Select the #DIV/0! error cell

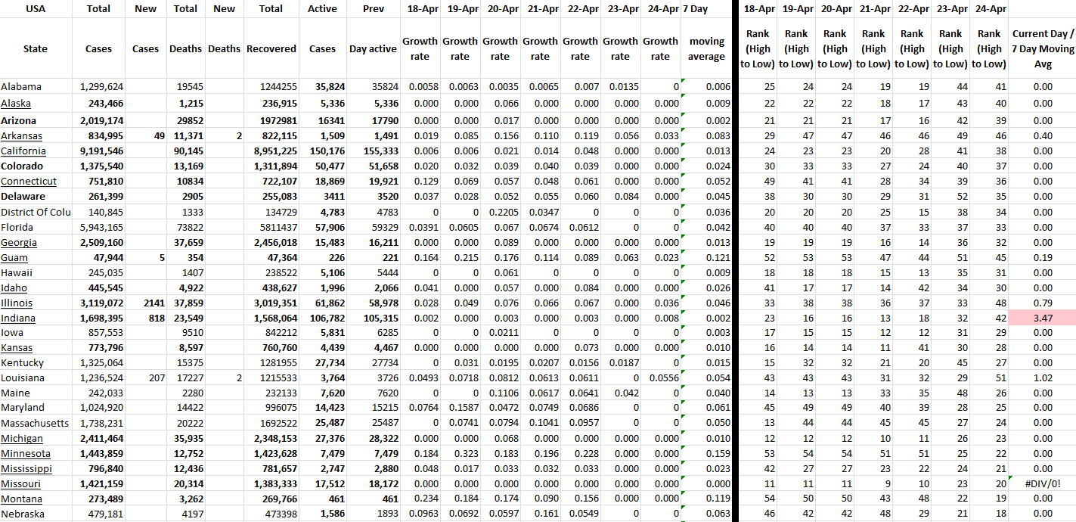[1042, 484]
